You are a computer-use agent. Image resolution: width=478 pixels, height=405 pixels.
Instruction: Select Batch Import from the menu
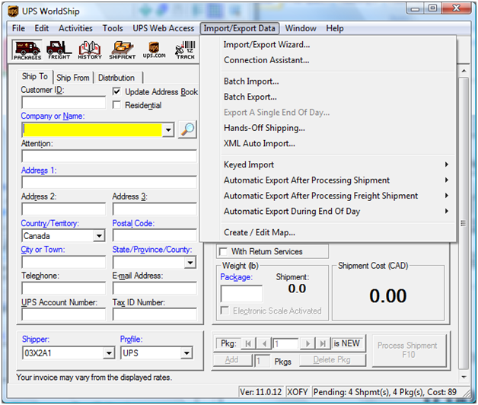(x=251, y=81)
